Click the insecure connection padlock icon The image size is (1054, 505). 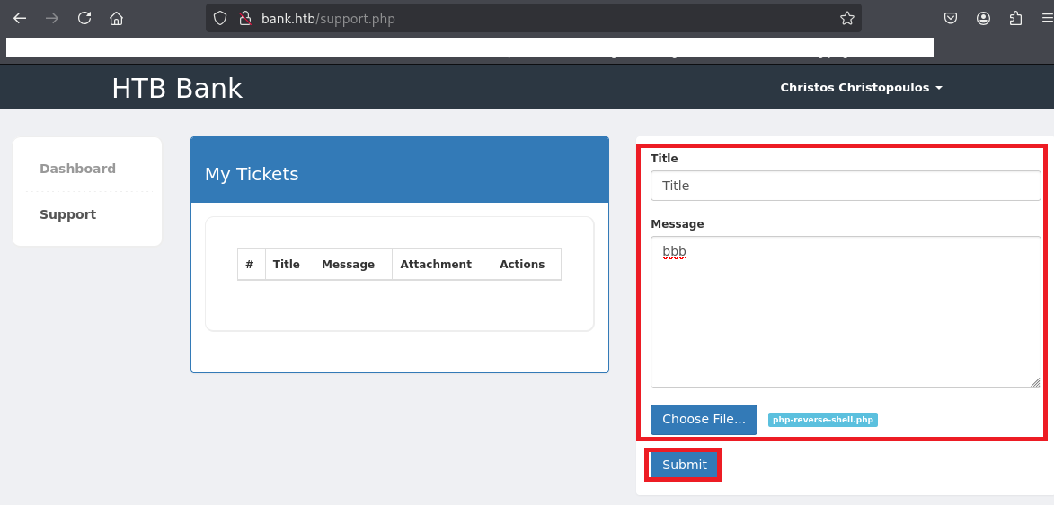click(244, 18)
